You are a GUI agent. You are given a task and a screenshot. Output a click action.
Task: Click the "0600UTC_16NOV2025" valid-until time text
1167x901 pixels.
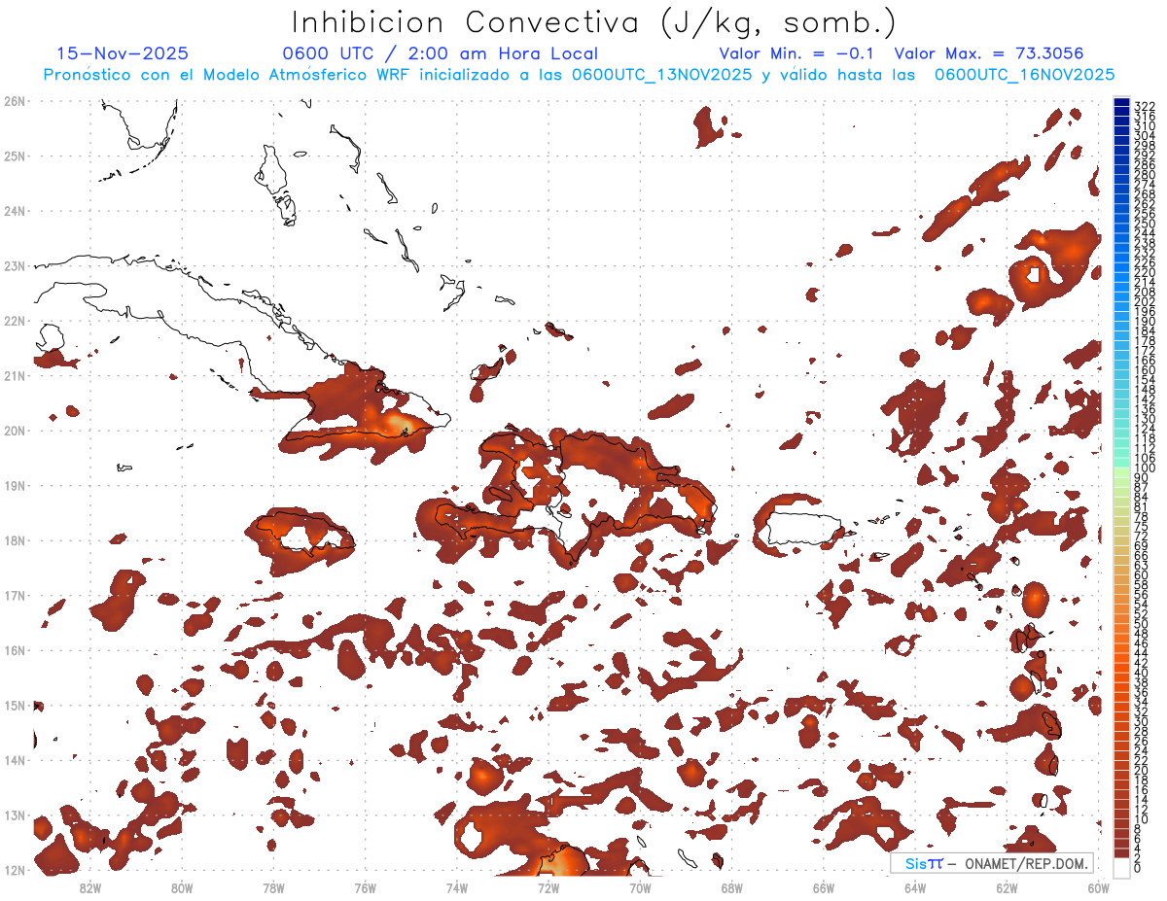(1024, 74)
